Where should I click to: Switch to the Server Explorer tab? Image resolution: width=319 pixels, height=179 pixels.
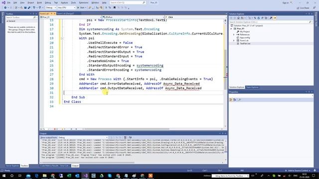12,166
